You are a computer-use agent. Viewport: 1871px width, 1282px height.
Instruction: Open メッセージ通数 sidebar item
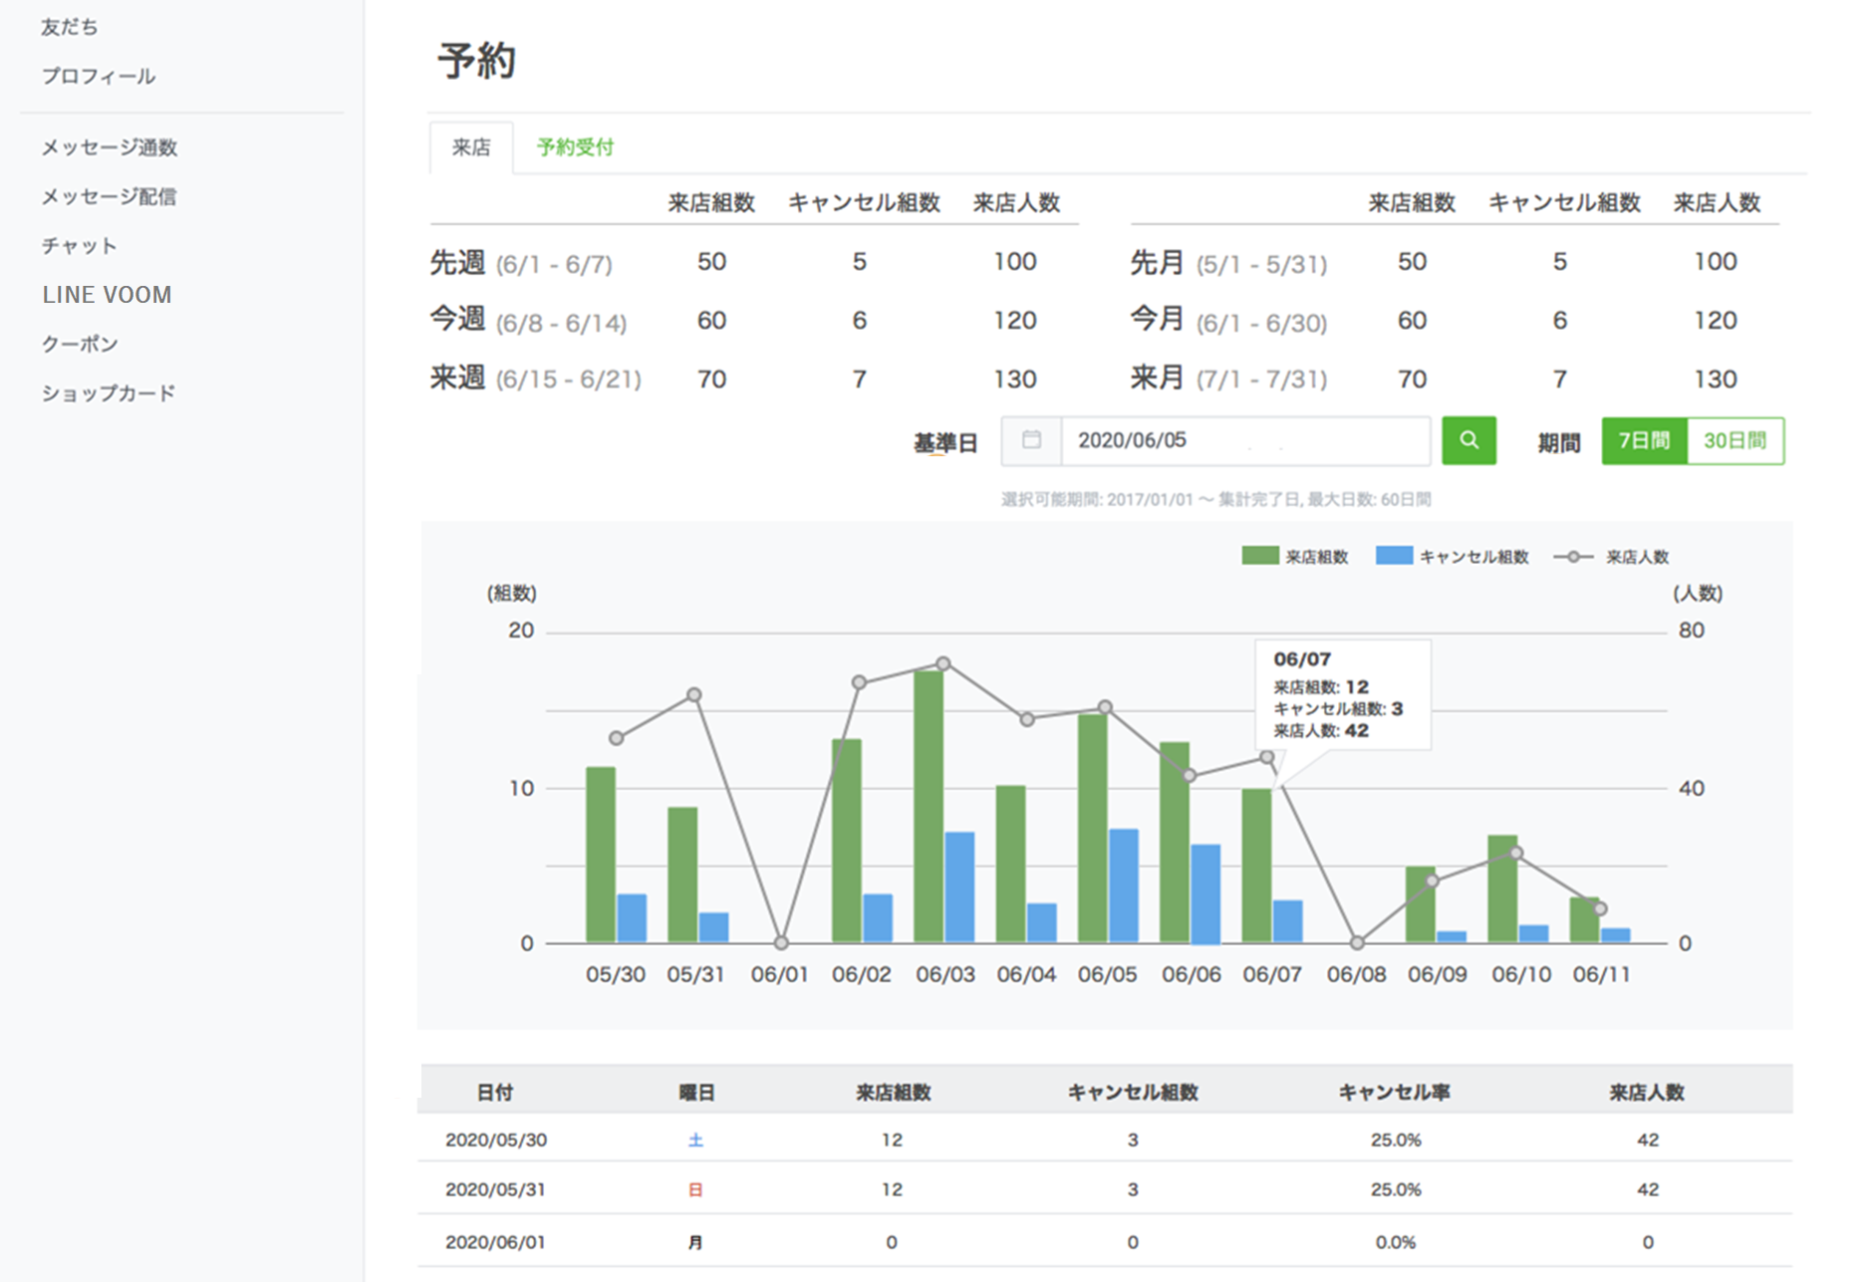(x=110, y=147)
